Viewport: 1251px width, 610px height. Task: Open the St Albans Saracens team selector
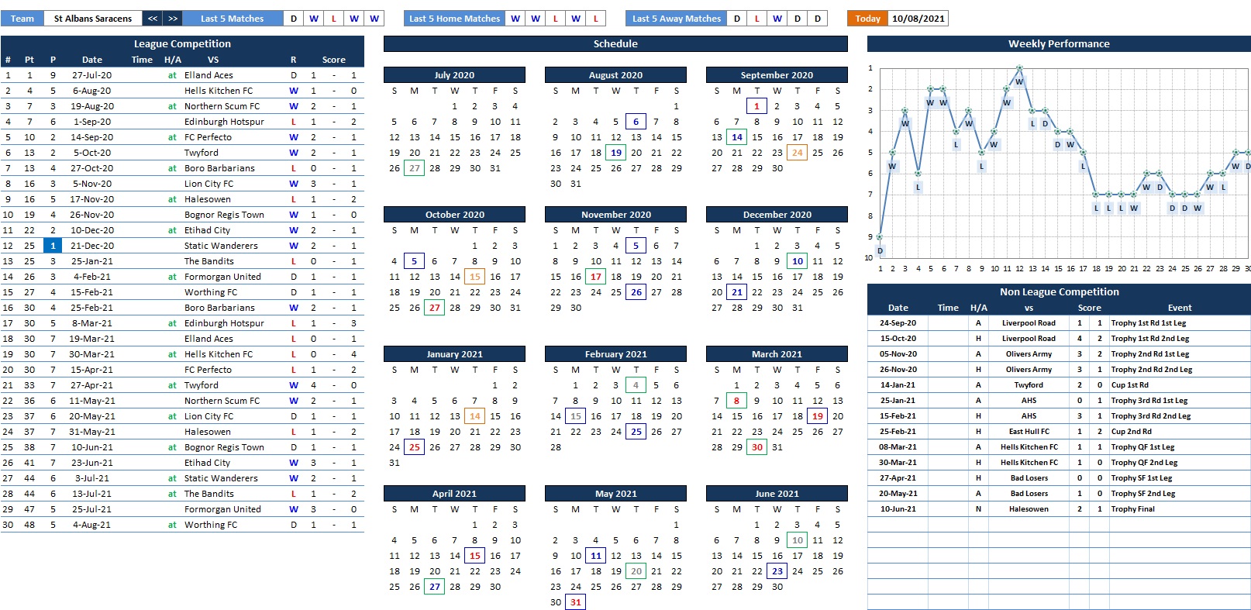[93, 19]
